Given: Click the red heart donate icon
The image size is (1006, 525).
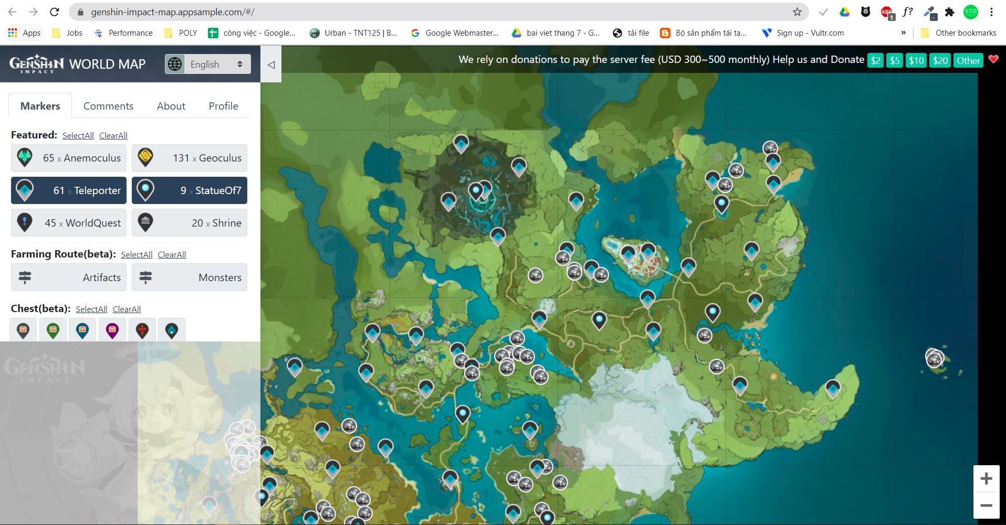Looking at the screenshot, I should [x=993, y=59].
